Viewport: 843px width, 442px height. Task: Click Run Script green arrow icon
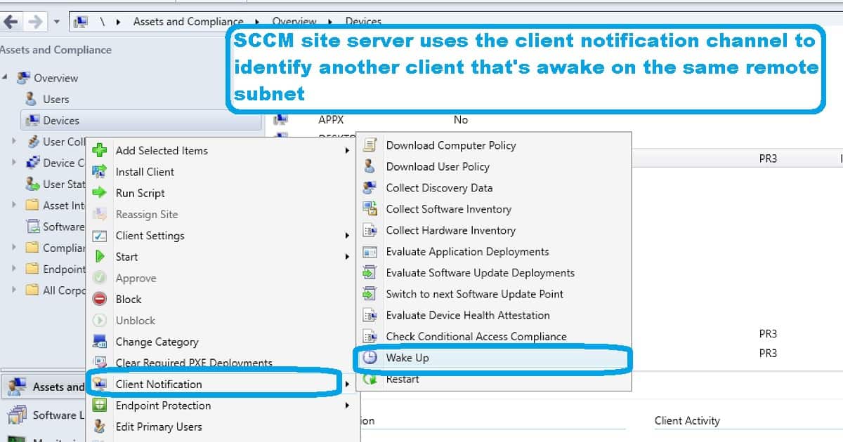(x=100, y=193)
